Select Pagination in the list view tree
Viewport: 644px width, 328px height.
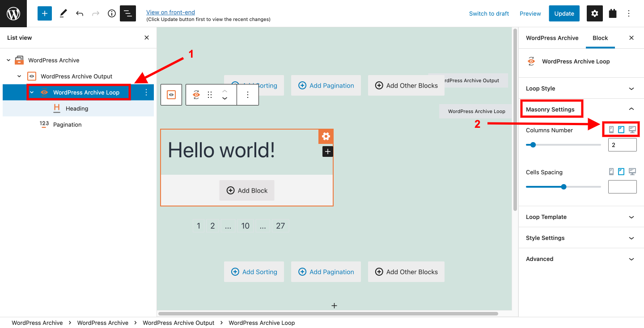[x=68, y=125]
